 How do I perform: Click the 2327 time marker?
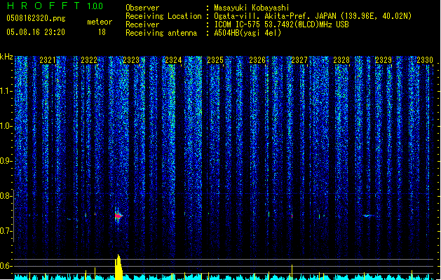pos(299,60)
